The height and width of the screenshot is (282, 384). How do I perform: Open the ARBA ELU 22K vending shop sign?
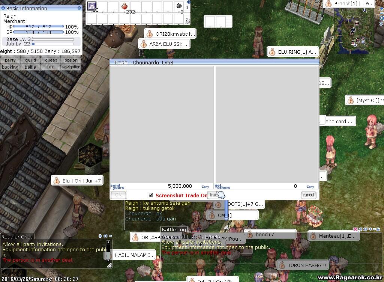point(164,44)
